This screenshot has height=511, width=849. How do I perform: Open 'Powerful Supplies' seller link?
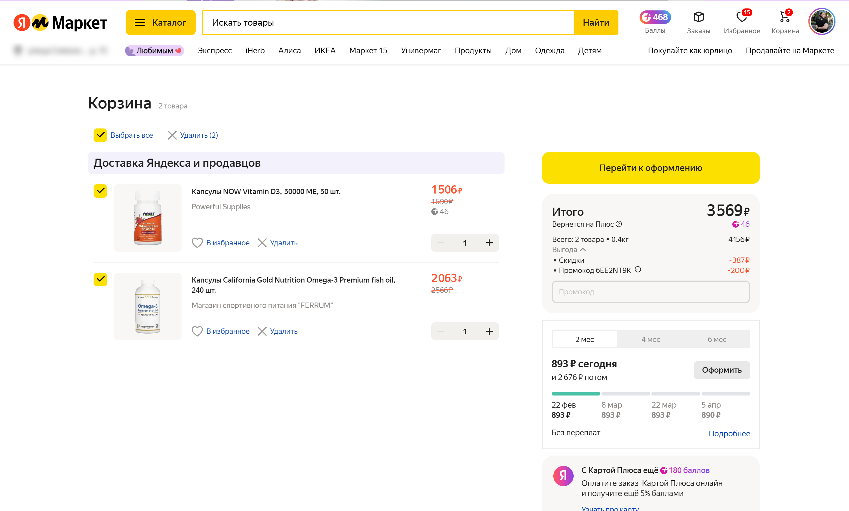[221, 206]
